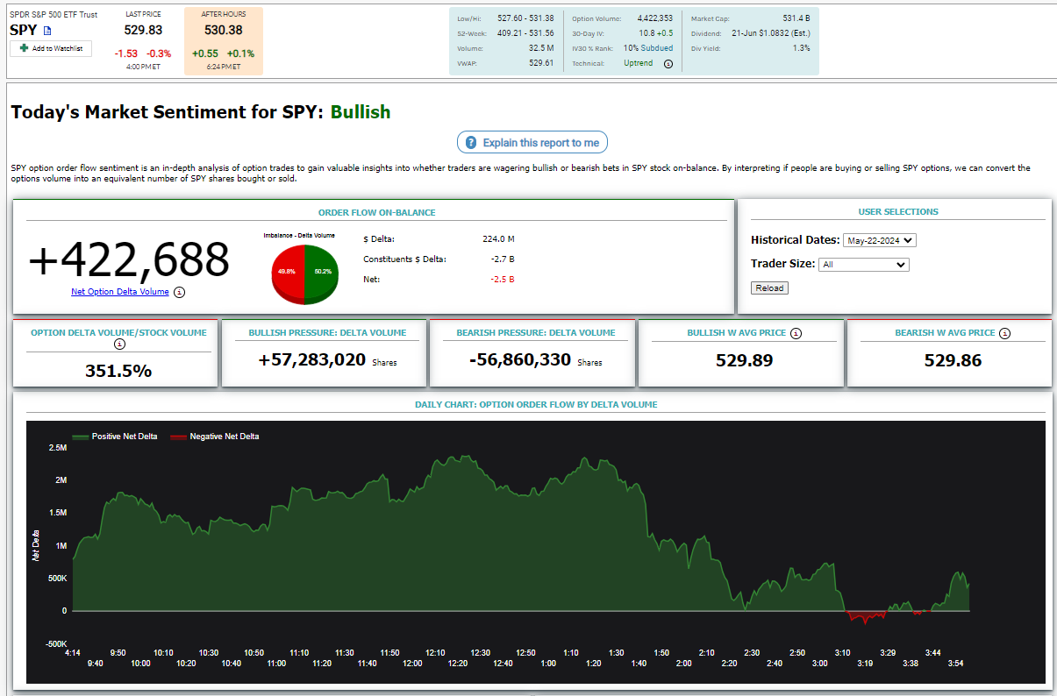
Task: Click the Order Flow On-Balance panel title
Action: [376, 212]
